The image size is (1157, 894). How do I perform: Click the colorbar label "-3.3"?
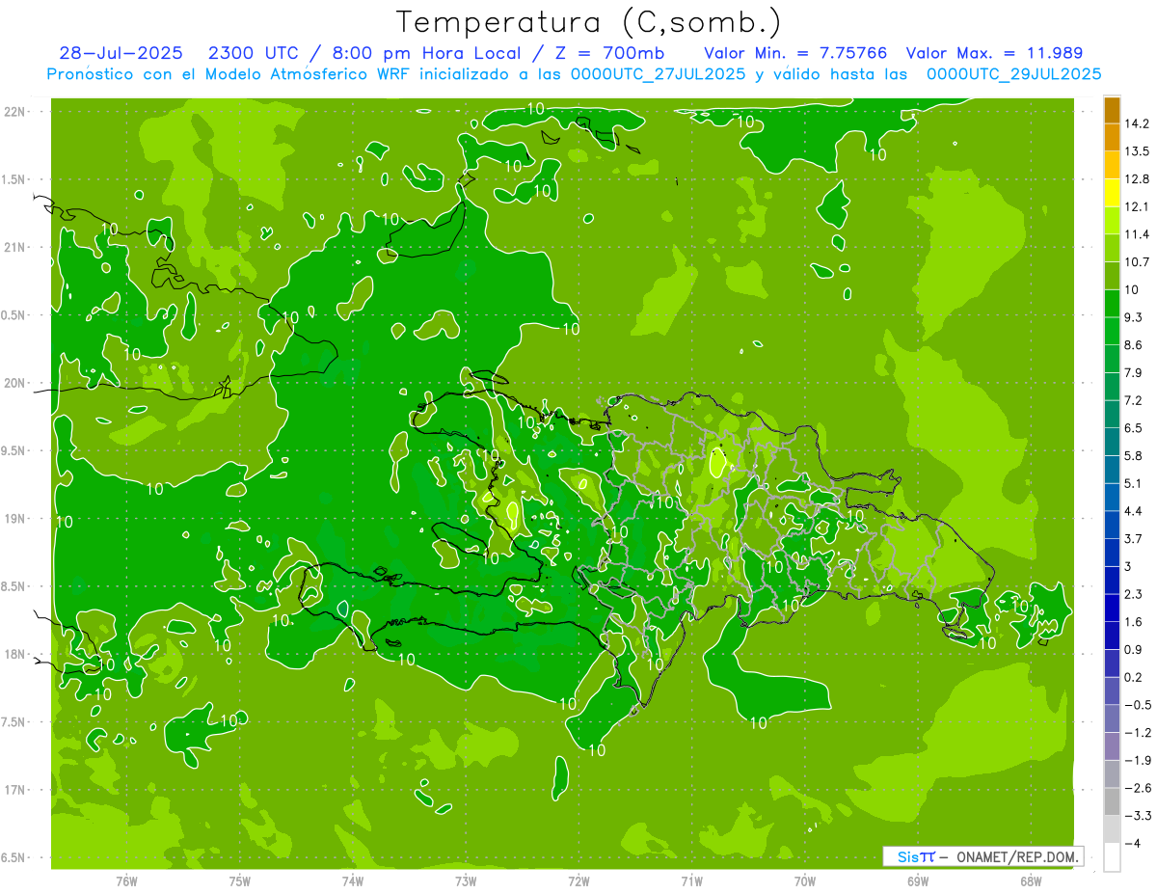point(1137,815)
